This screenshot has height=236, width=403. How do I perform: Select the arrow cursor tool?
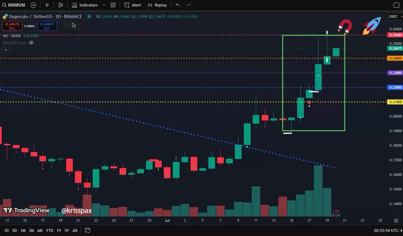pos(74,25)
